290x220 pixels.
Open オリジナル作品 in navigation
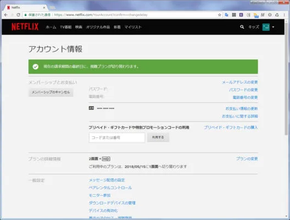pos(98,27)
